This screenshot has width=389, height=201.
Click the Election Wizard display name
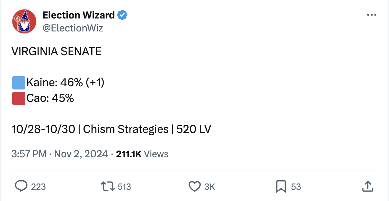click(x=79, y=15)
